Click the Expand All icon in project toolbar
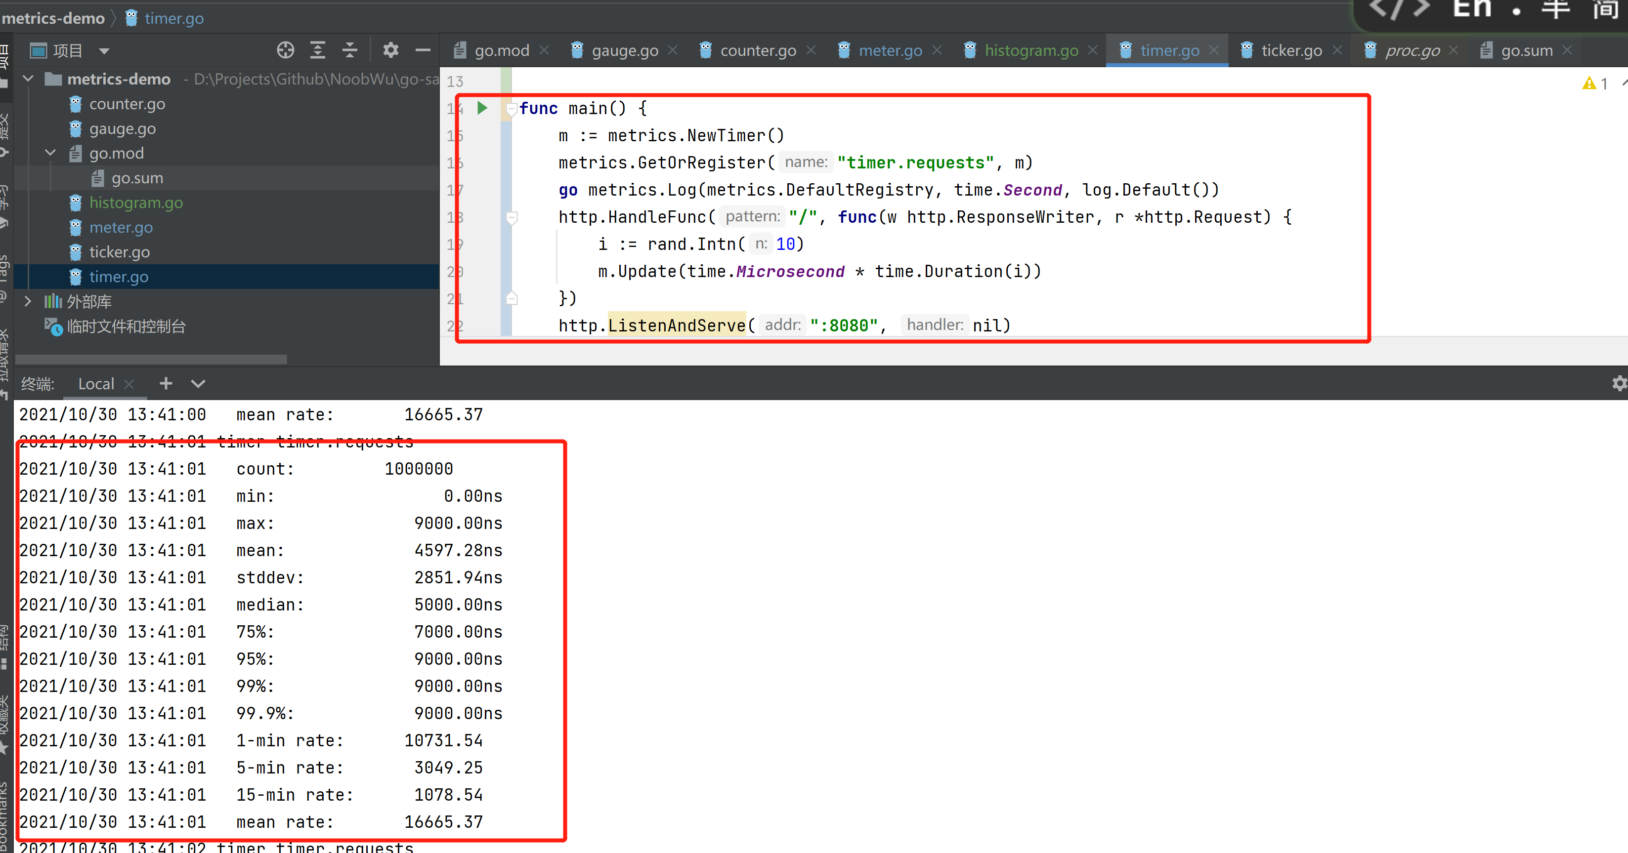Image resolution: width=1628 pixels, height=853 pixels. [x=318, y=50]
